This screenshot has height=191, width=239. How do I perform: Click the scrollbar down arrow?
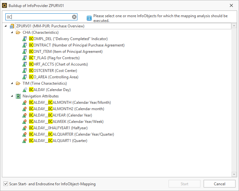click(234, 174)
